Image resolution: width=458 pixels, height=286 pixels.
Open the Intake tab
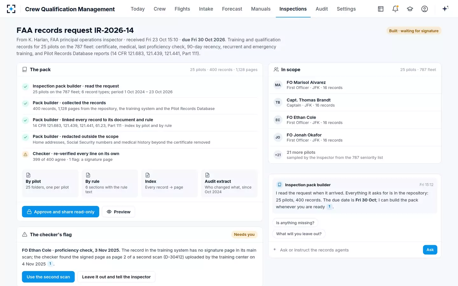point(206,9)
